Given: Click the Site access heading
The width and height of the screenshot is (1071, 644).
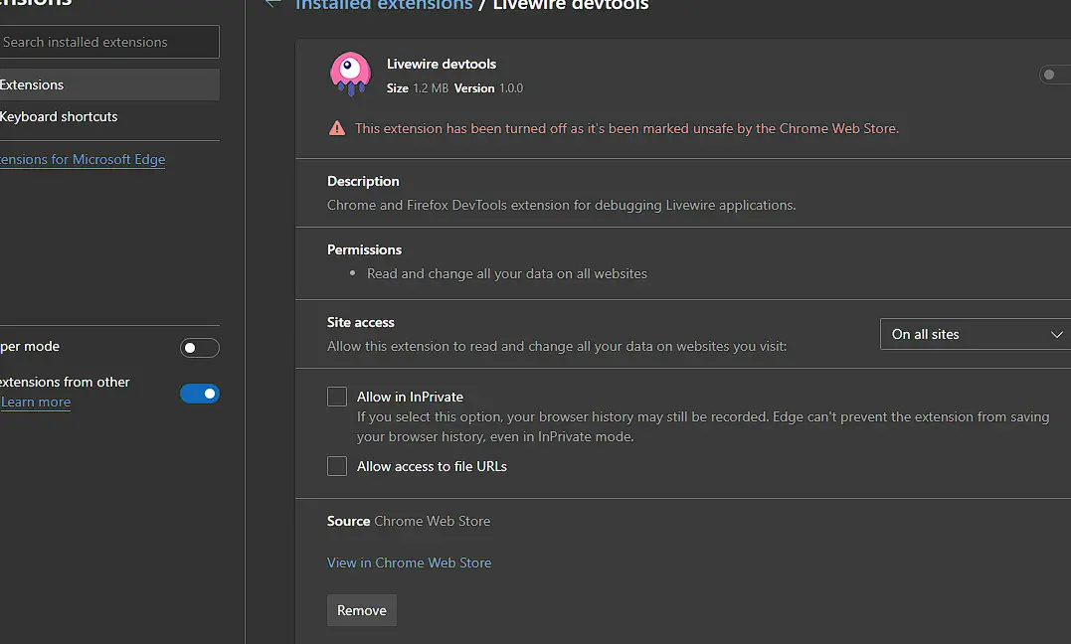Looking at the screenshot, I should [361, 322].
